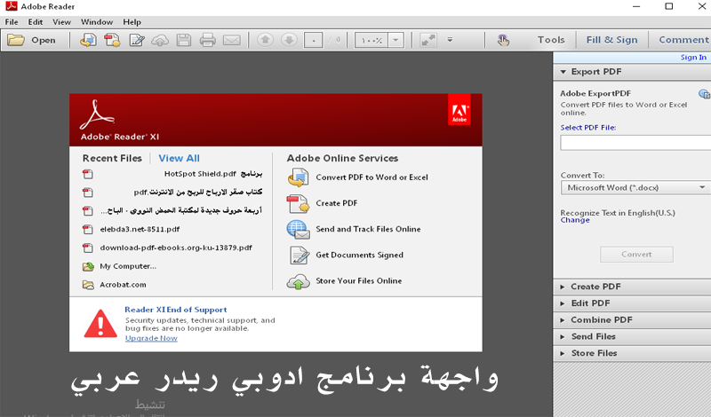
Task: Switch to the Comment pane
Action: 683,40
